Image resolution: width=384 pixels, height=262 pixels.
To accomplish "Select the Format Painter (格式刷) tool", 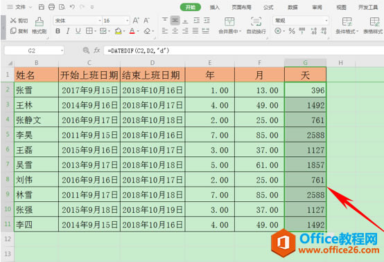I will point(40,26).
